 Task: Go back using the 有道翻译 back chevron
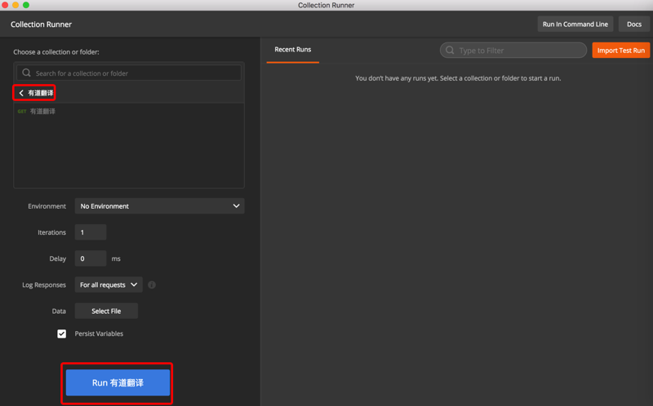pos(21,93)
